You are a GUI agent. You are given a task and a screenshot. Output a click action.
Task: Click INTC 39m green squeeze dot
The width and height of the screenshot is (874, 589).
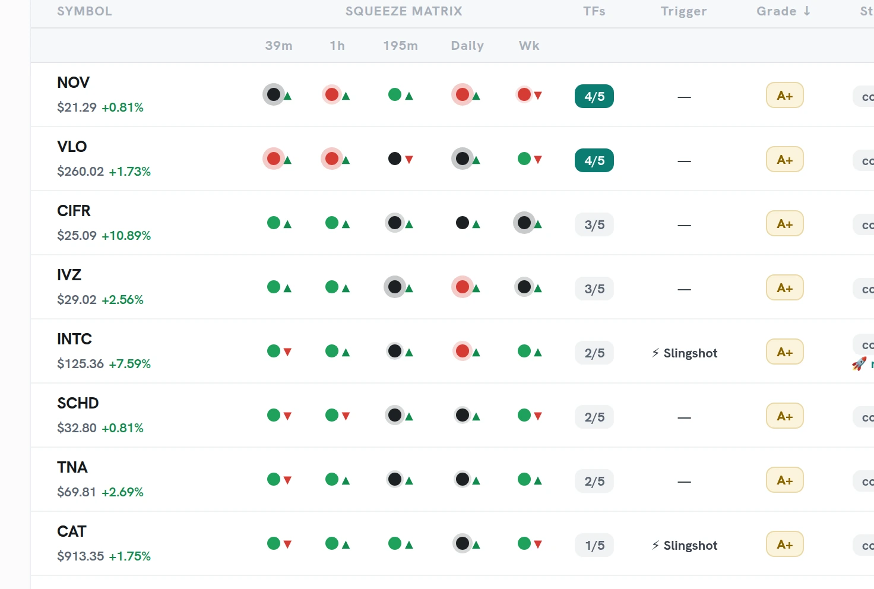(274, 351)
